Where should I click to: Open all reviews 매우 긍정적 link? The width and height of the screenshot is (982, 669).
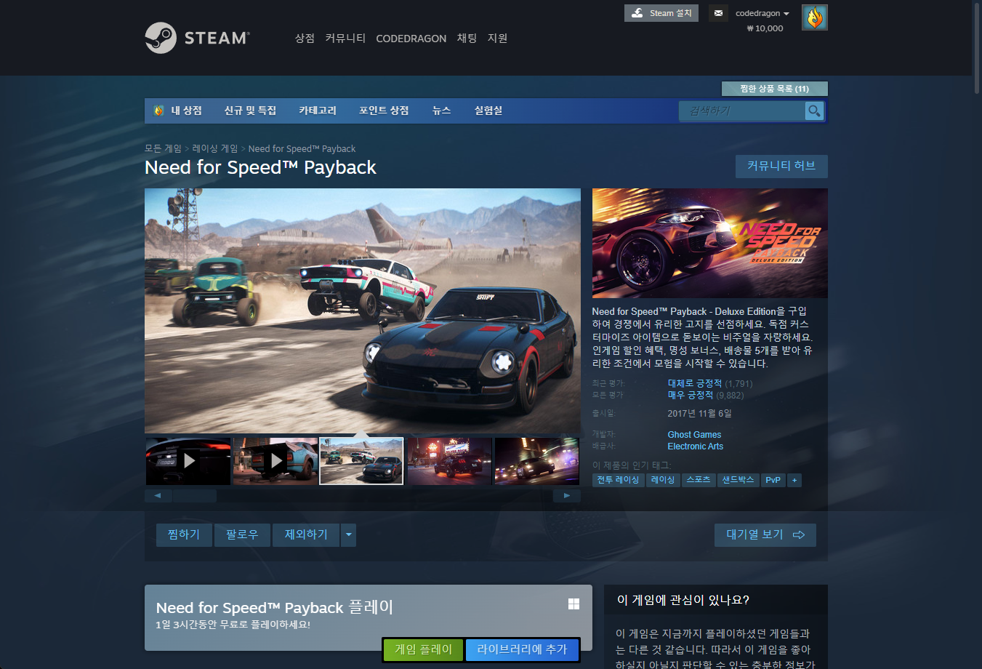(x=691, y=395)
